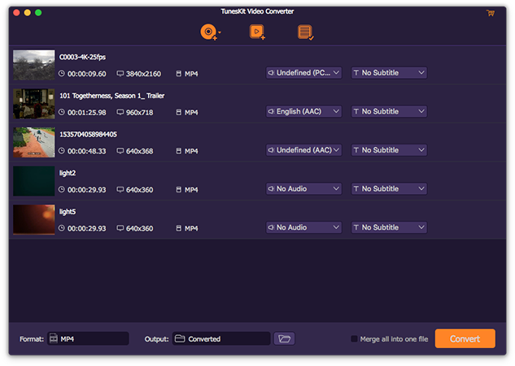Image resolution: width=515 pixels, height=366 pixels.
Task: Select the C0003-4K-25fps video thumbnail
Action: pos(34,65)
